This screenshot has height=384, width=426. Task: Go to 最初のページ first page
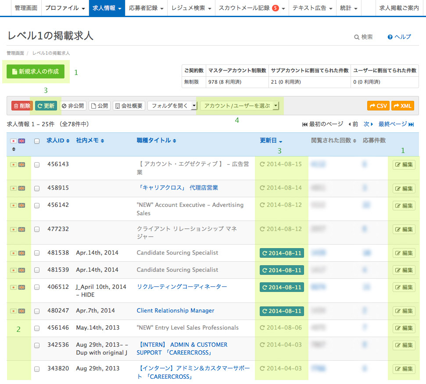[x=323, y=124]
